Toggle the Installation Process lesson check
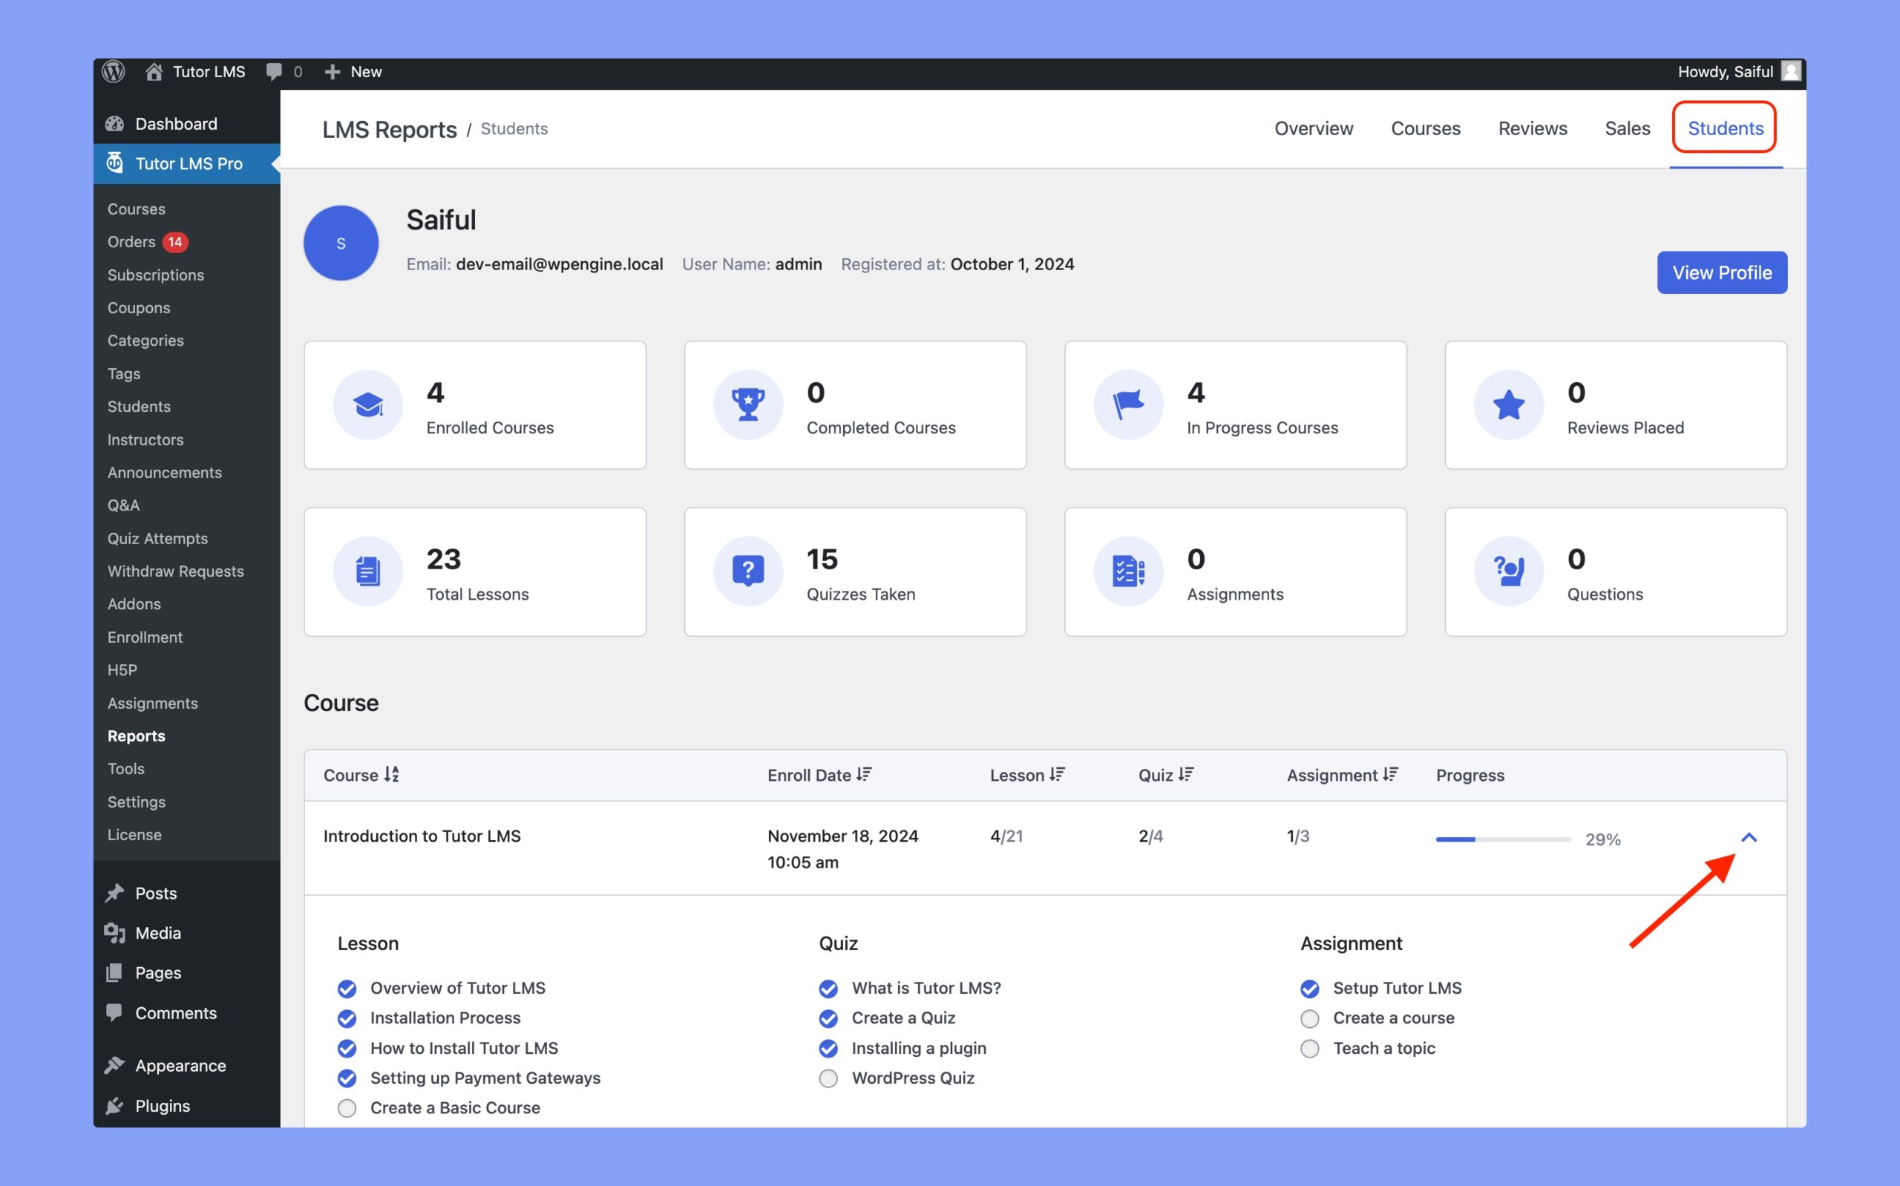Viewport: 1900px width, 1186px height. 347,1018
